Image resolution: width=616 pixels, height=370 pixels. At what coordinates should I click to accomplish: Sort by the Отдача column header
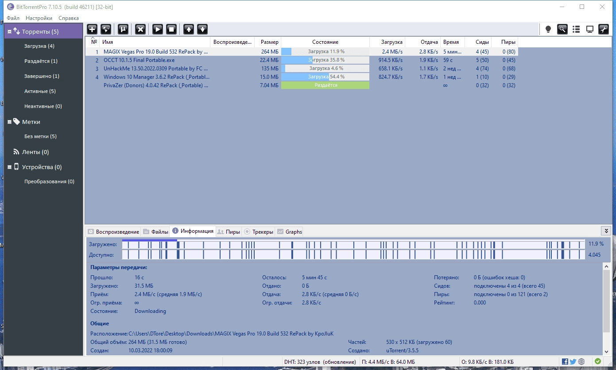click(422, 42)
